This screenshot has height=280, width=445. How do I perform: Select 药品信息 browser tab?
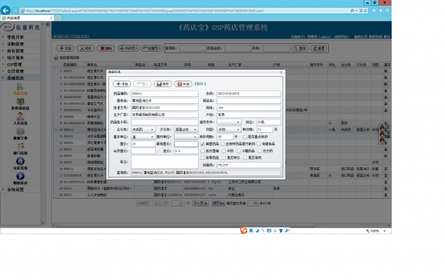pyautogui.click(x=27, y=18)
